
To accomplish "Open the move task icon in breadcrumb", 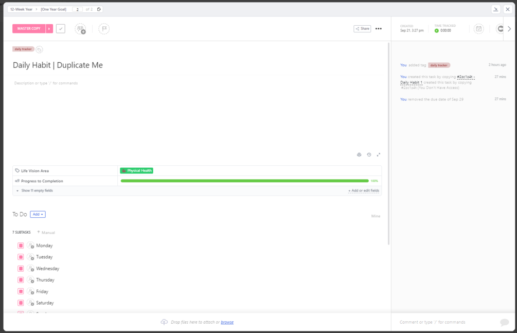I will coord(99,9).
